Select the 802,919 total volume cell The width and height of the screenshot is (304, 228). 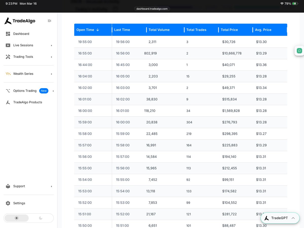tap(150, 53)
